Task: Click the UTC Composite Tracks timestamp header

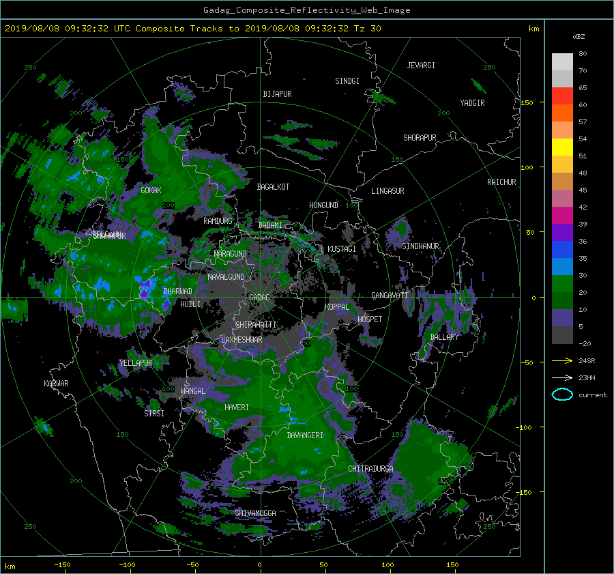Action: pyautogui.click(x=192, y=29)
